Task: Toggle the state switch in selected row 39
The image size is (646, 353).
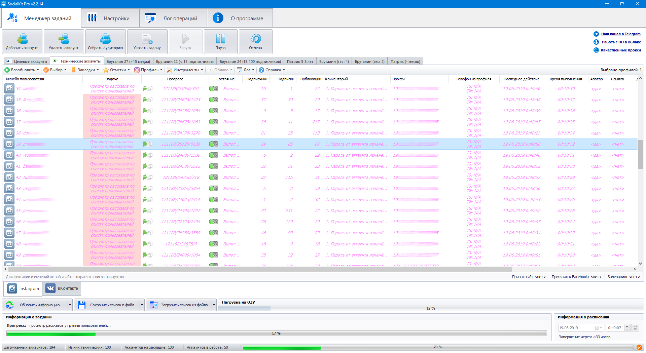Action: 213,144
